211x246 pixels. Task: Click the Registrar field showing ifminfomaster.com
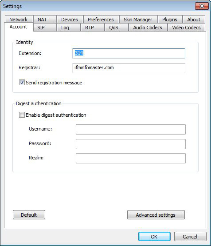coord(129,68)
